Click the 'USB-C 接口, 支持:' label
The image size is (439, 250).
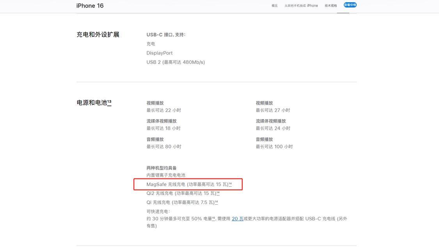point(166,35)
